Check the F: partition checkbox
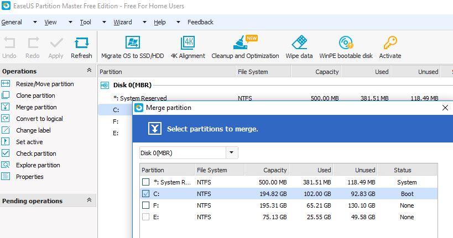Screen dimensions: 453x238 coord(146,205)
